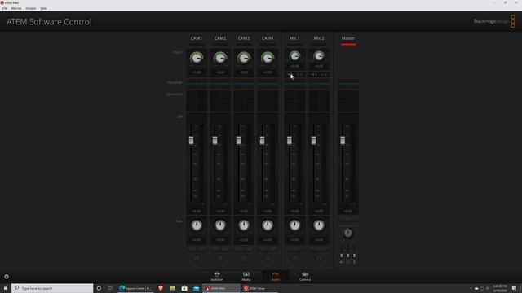
Task: Open File Explorer from the taskbar
Action: (172, 288)
